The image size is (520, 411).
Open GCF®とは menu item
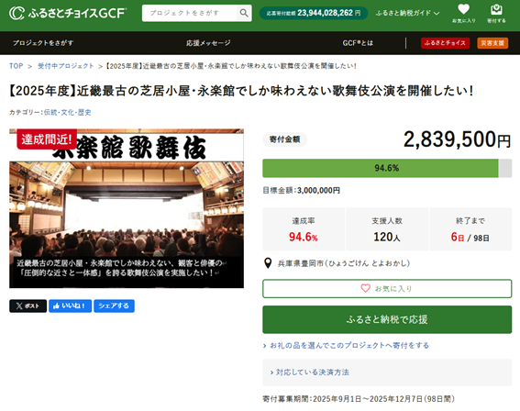tap(358, 43)
